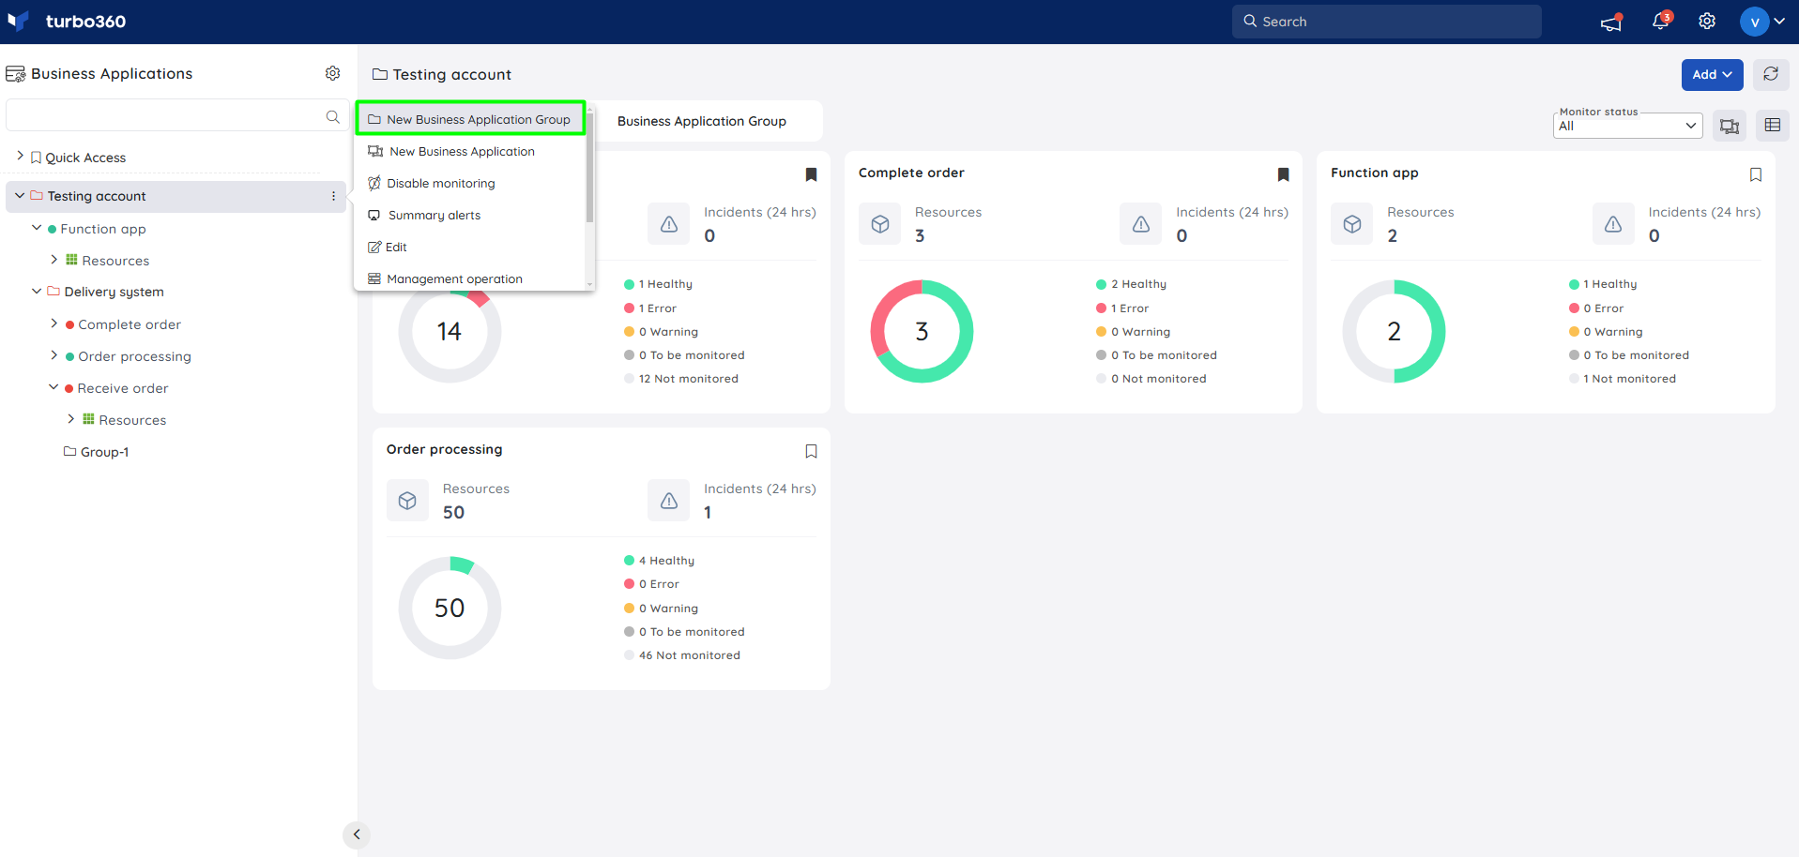The height and width of the screenshot is (857, 1799).
Task: Toggle bookmark on the partially hidden card
Action: [812, 174]
